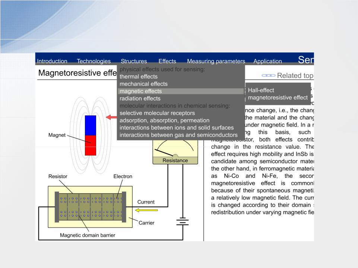The image size is (358, 268).
Task: Click the Carrier label
Action: (146, 223)
